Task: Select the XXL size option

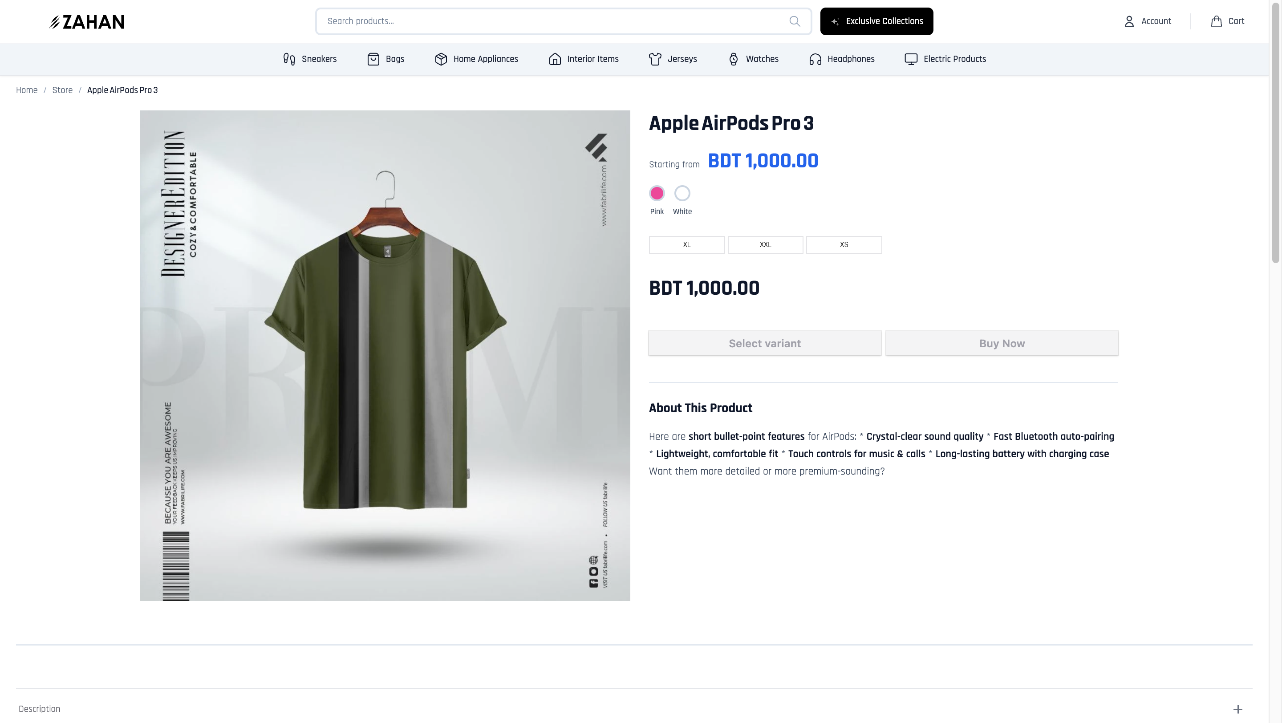Action: coord(765,245)
